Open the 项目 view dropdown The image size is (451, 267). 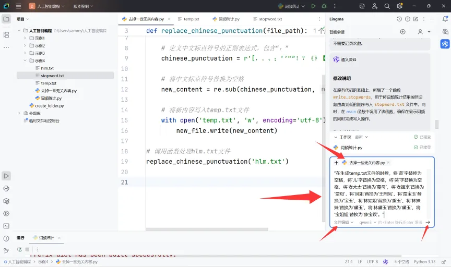tap(22, 19)
